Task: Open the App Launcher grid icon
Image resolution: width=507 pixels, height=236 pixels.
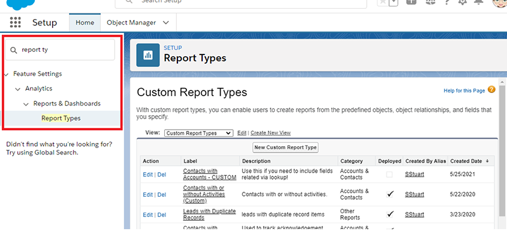Action: point(15,23)
